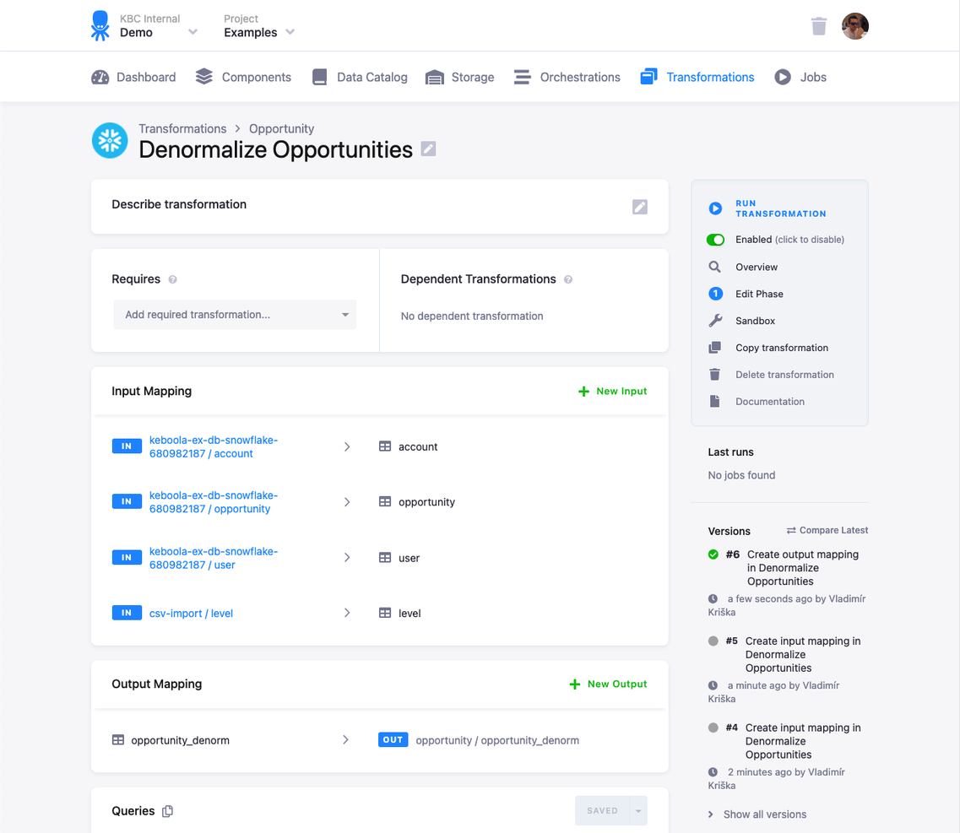Click the trash icon in the top bar
Image resolution: width=960 pixels, height=833 pixels.
point(818,25)
